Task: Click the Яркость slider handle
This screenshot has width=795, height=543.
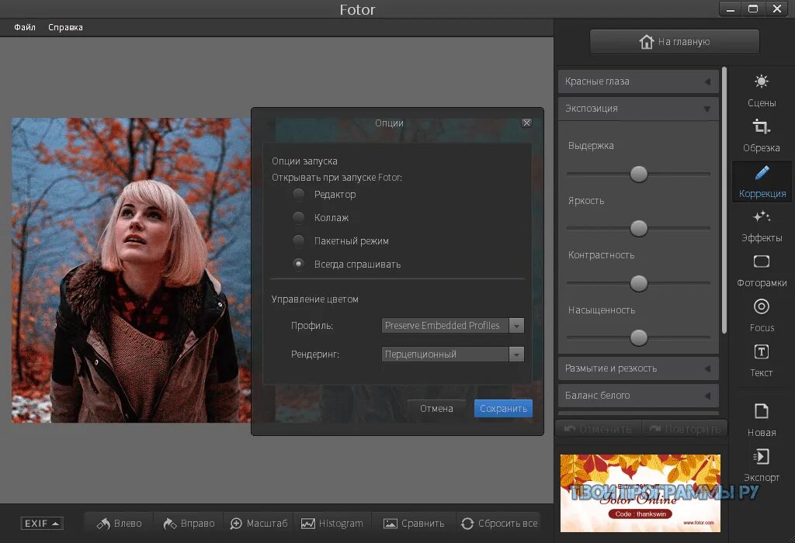Action: click(638, 228)
